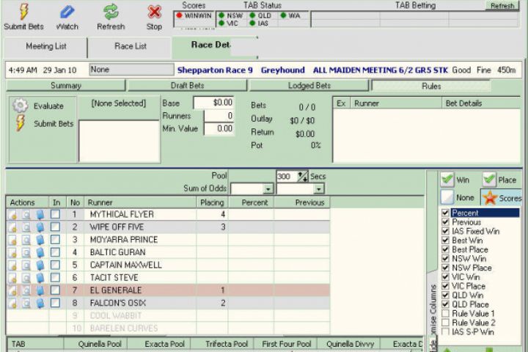Click the magnifier icon in MOYARRA PRINCE row
This screenshot has width=528, height=352.
(26, 240)
